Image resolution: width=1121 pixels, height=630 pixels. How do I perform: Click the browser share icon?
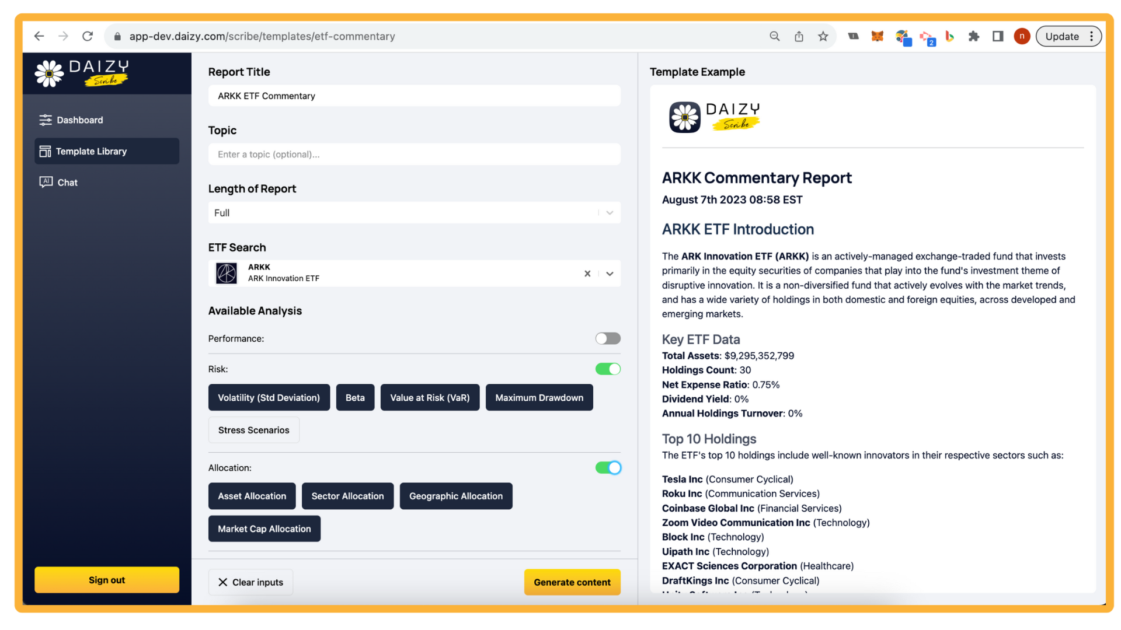tap(799, 36)
